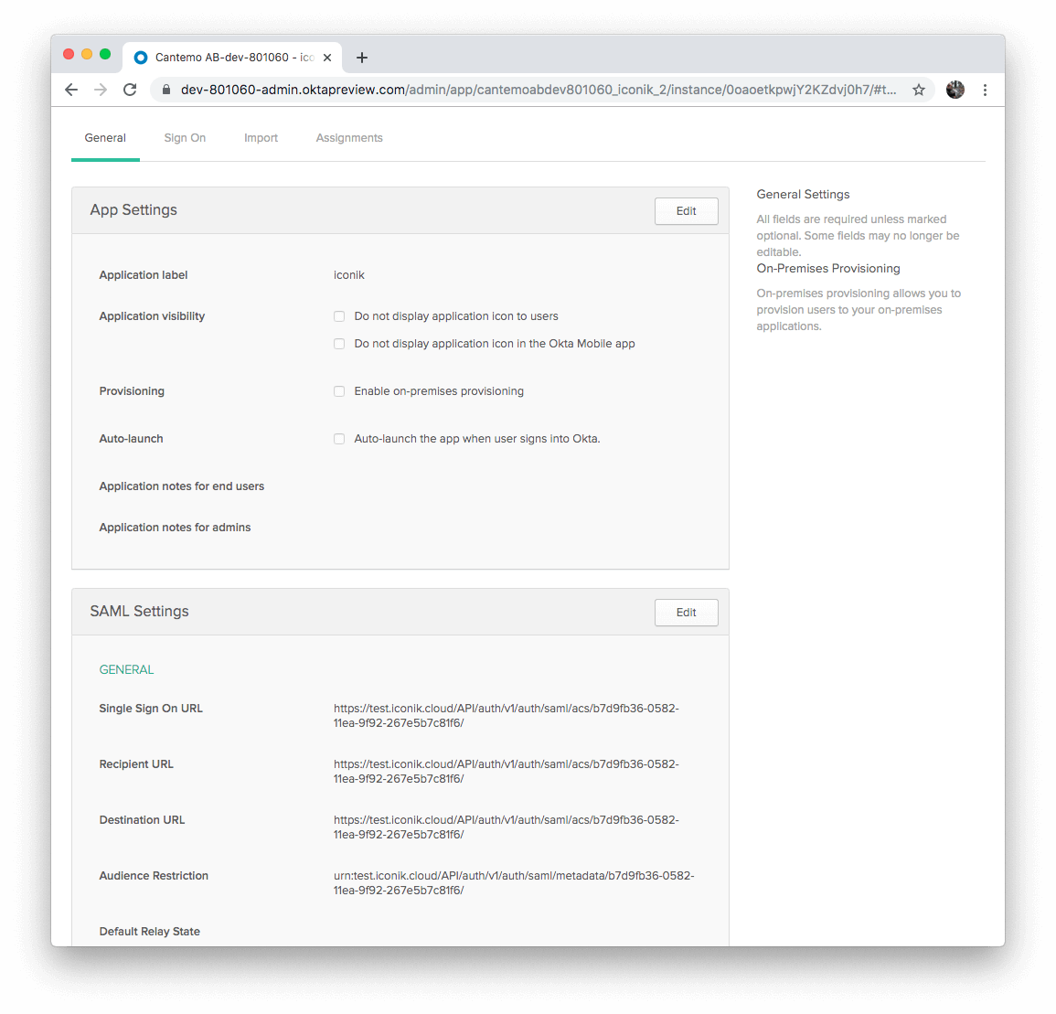Viewport: 1056px width, 1014px height.
Task: Open the Import tab
Action: tap(261, 138)
